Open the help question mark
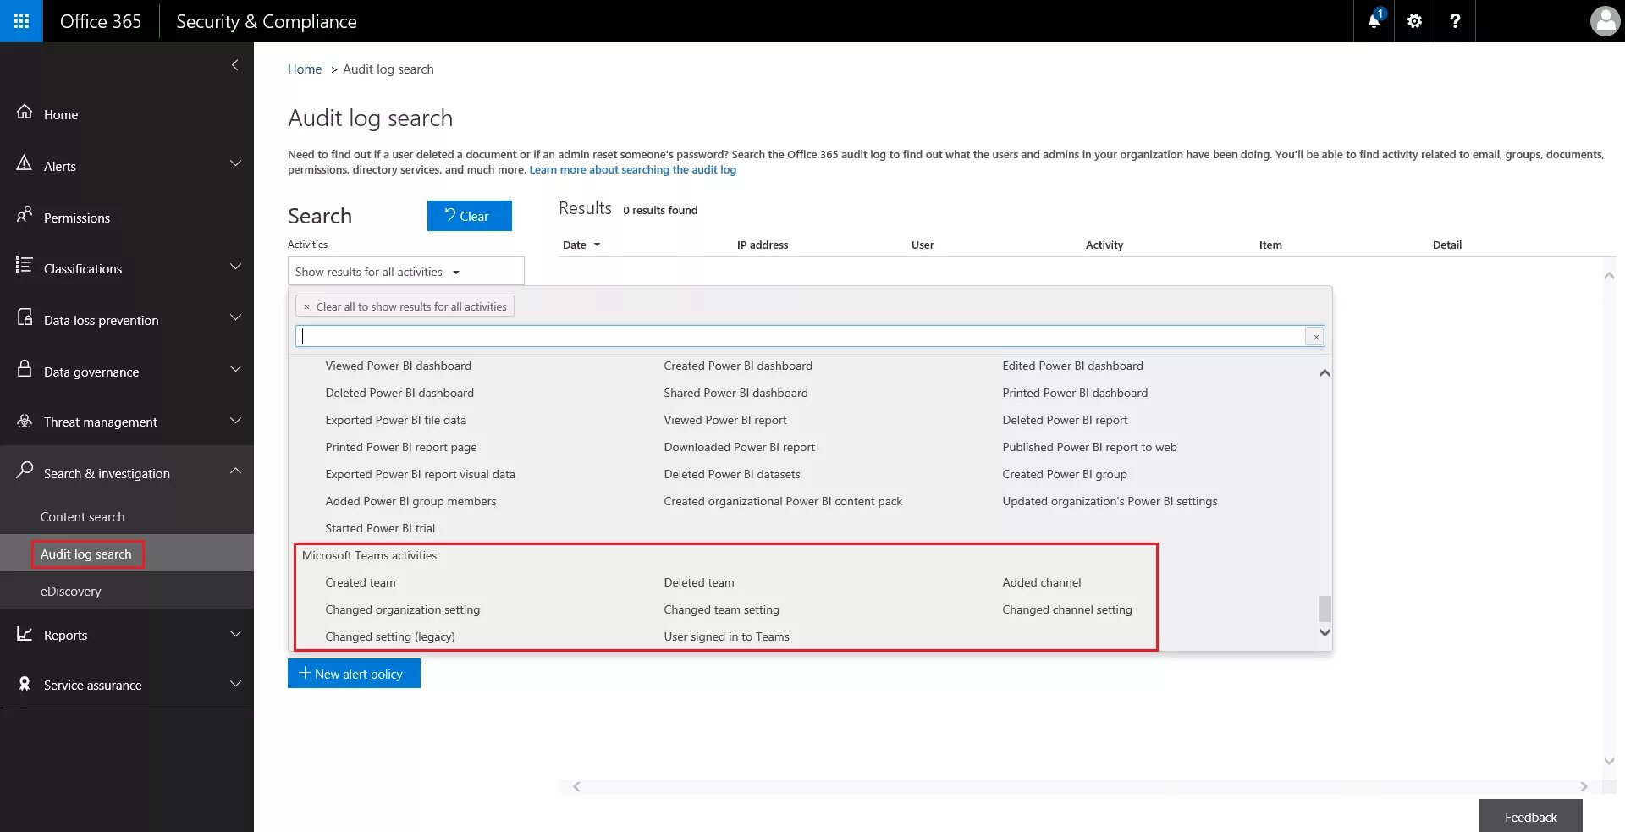Screen dimensions: 1625x832 (x=1455, y=21)
